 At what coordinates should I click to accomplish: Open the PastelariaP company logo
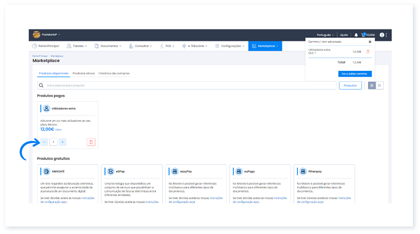36,35
